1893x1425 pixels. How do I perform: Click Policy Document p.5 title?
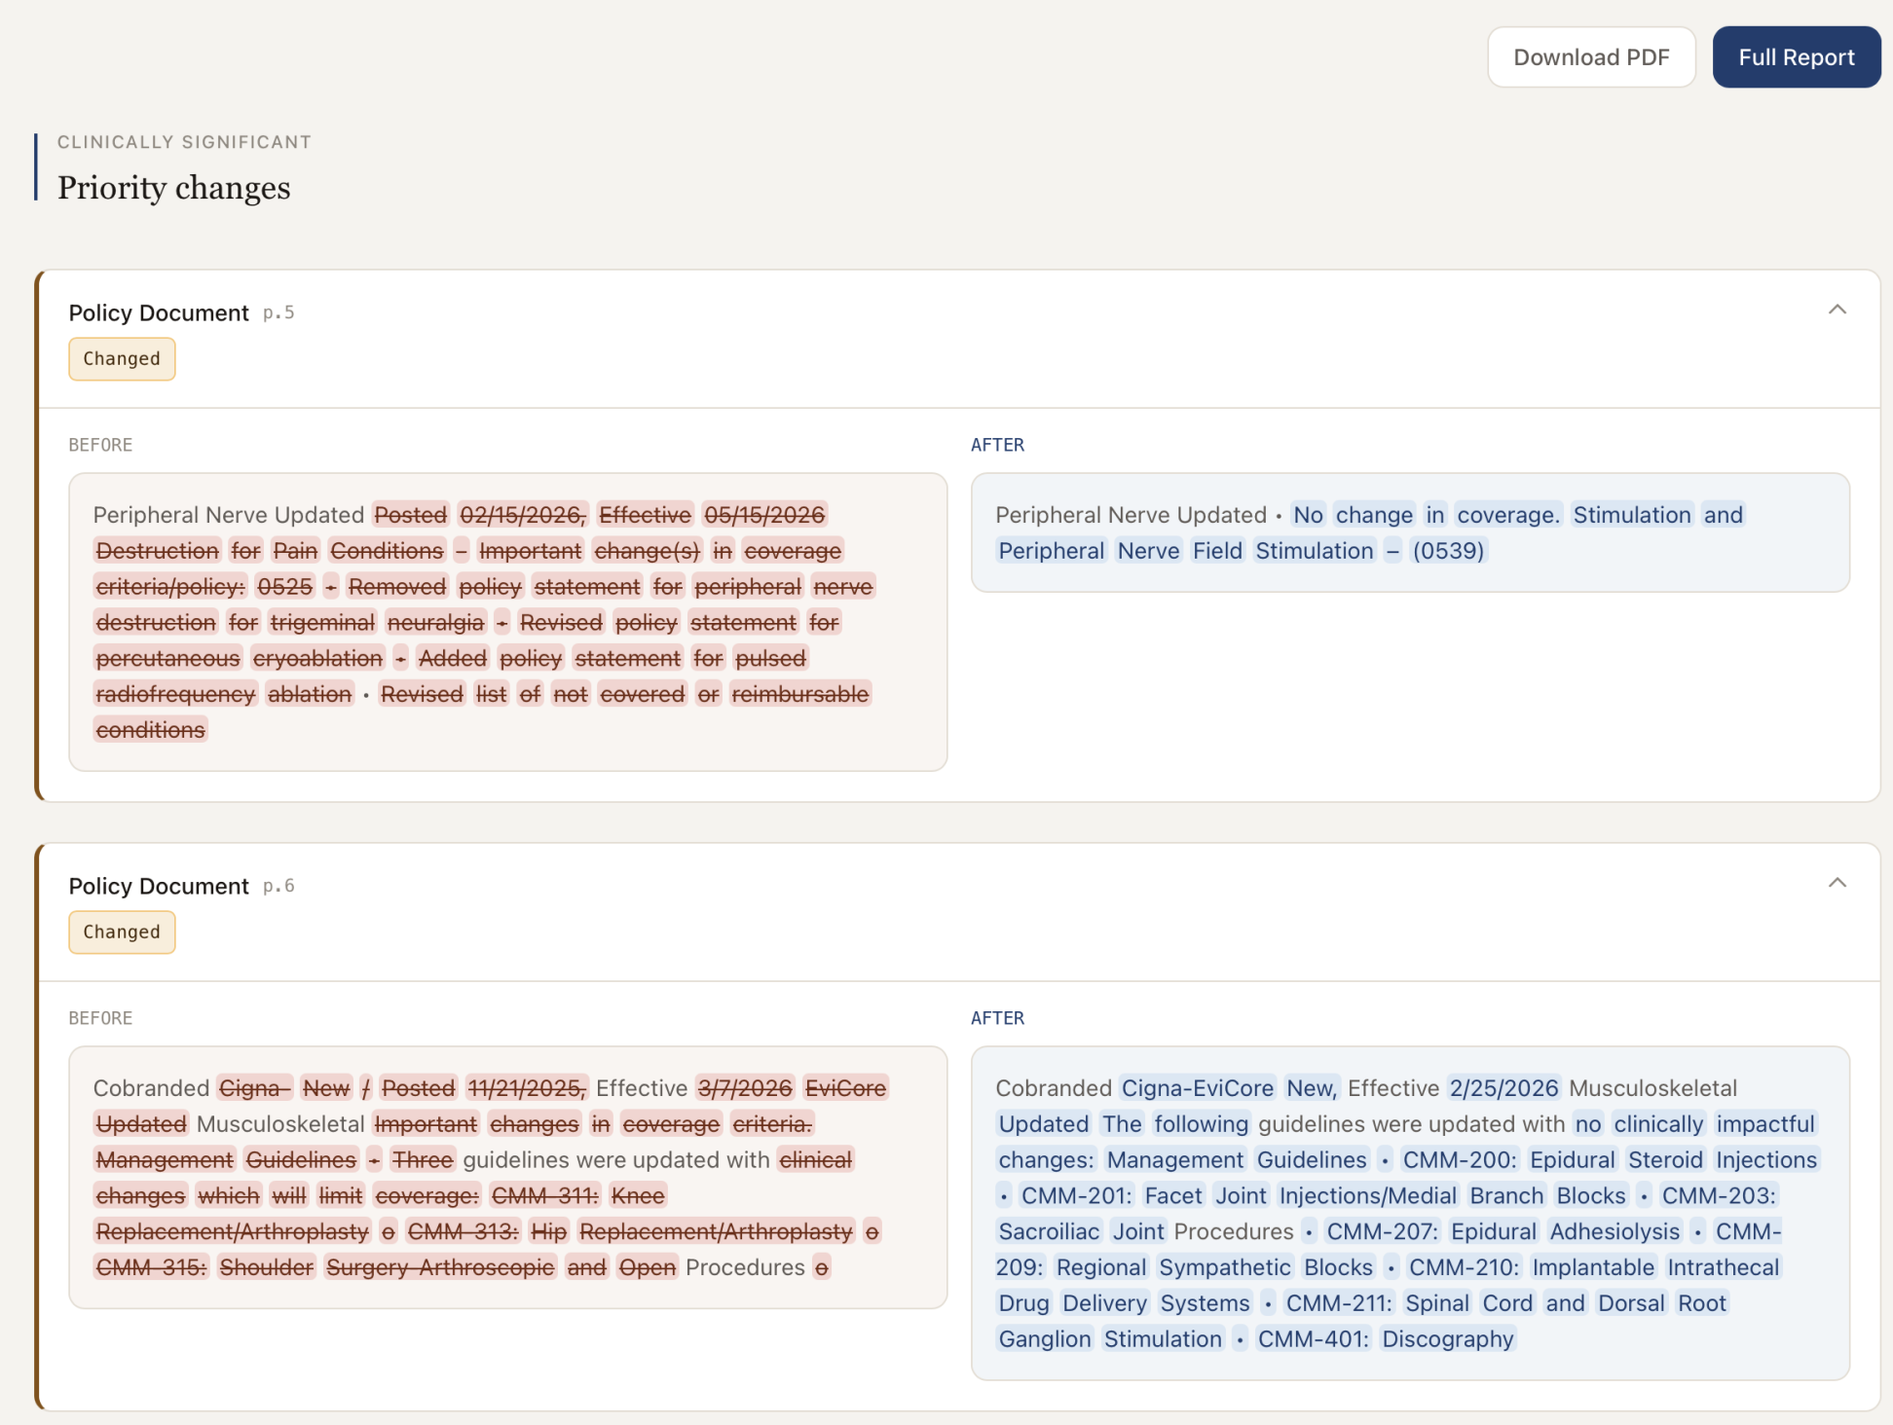point(159,313)
